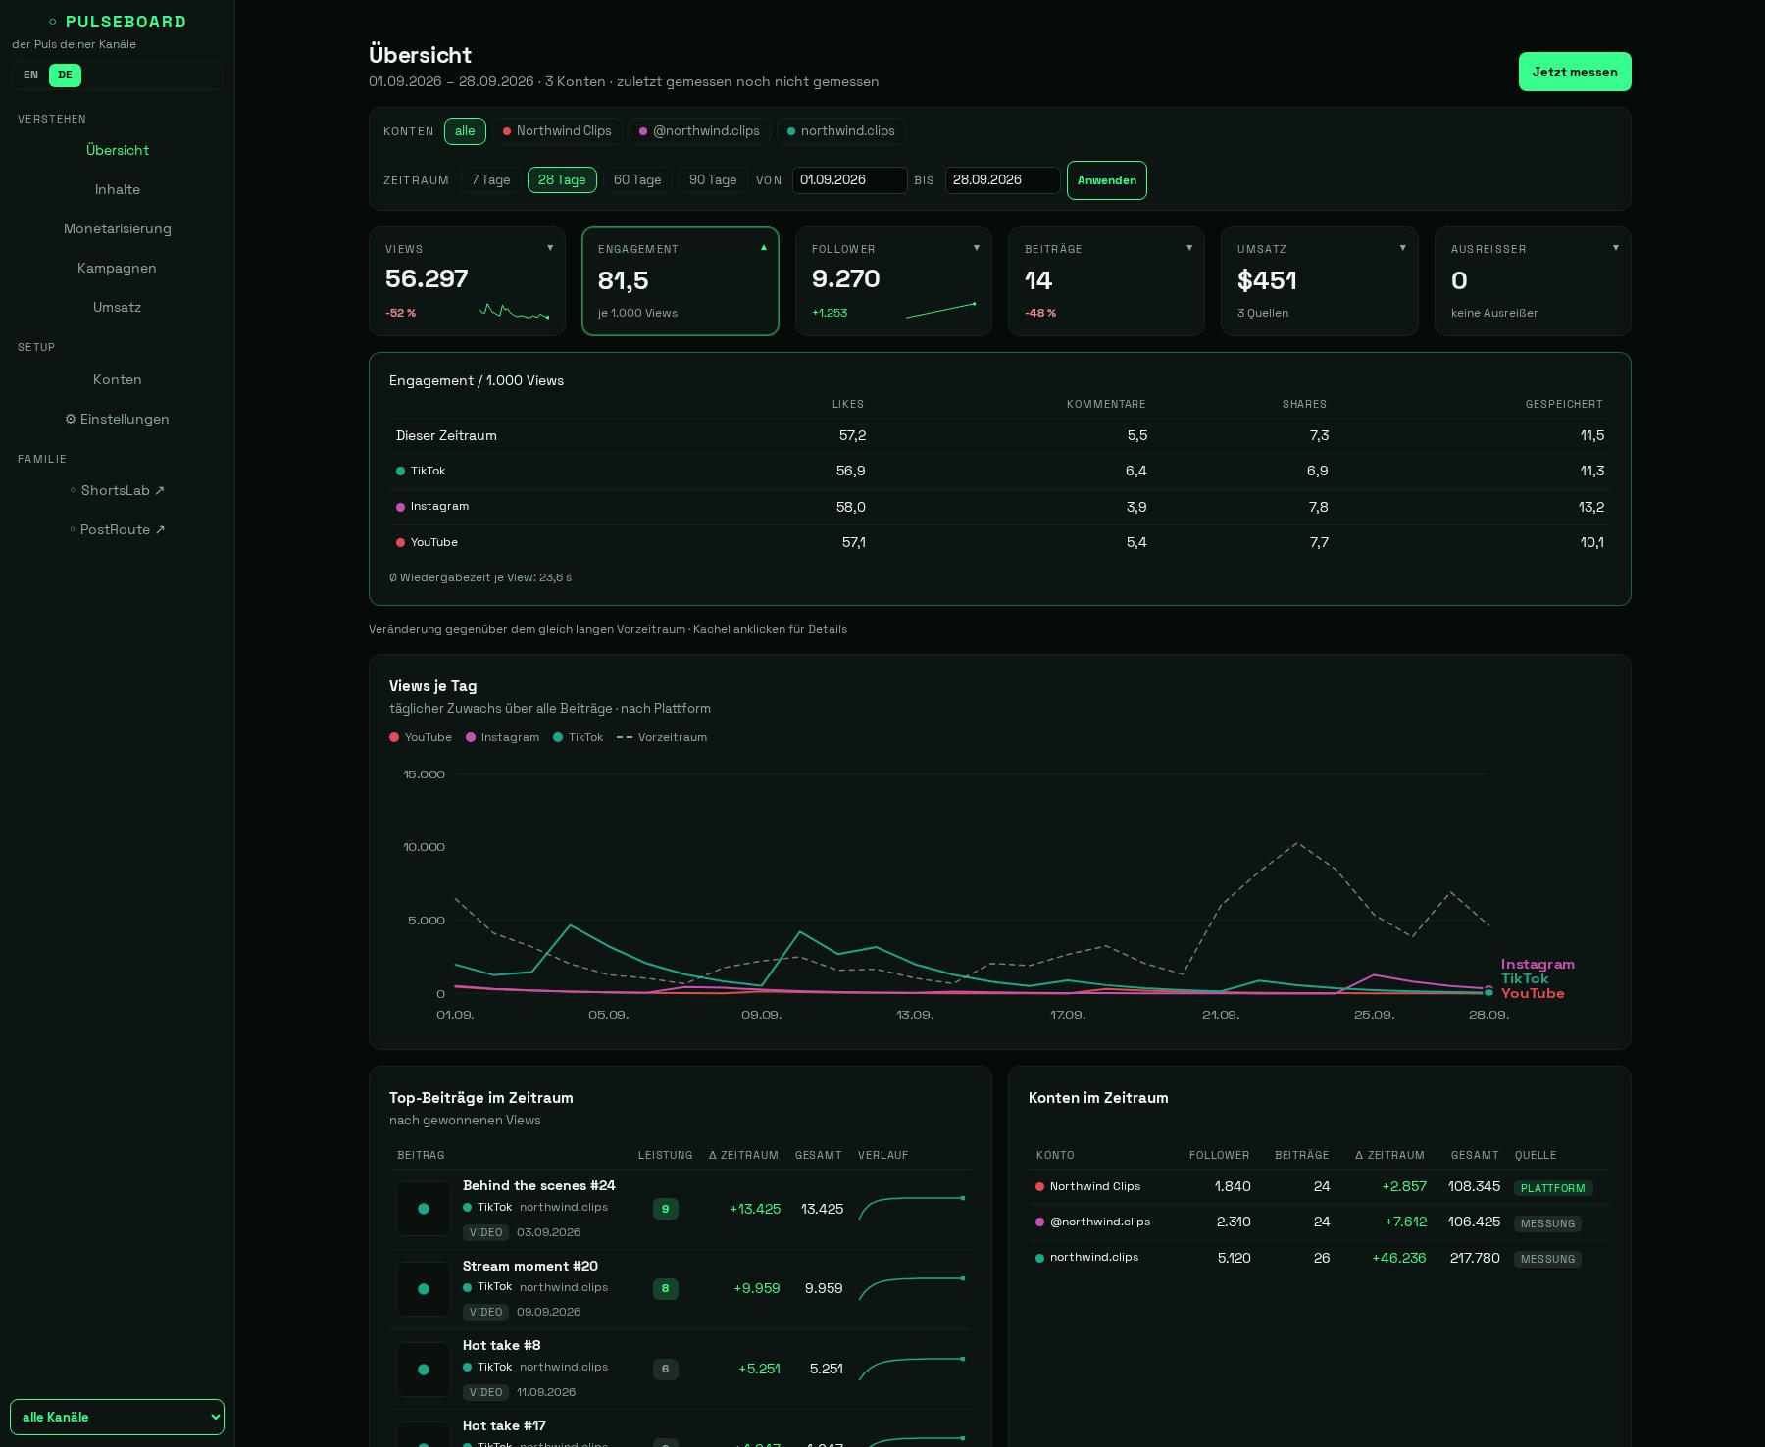Switch language to EN
The image size is (1765, 1447).
31,75
